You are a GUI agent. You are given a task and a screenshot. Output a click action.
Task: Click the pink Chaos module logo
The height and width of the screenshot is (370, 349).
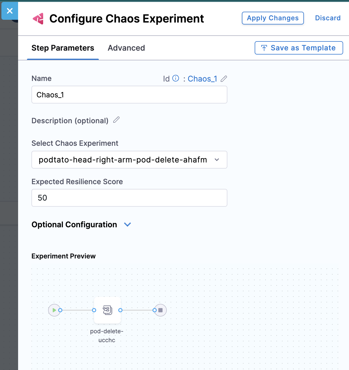click(x=38, y=19)
